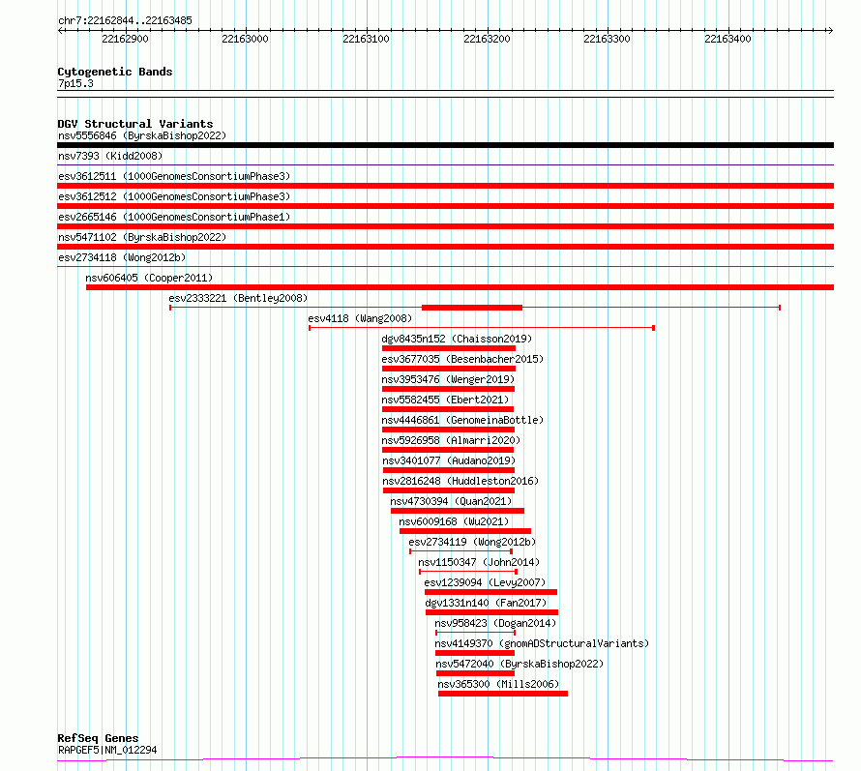Open nsv3953476 (Wenger2019) variant
The image size is (861, 771).
click(x=448, y=379)
